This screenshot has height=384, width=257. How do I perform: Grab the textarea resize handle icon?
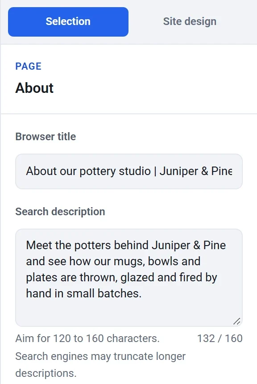[x=236, y=321]
